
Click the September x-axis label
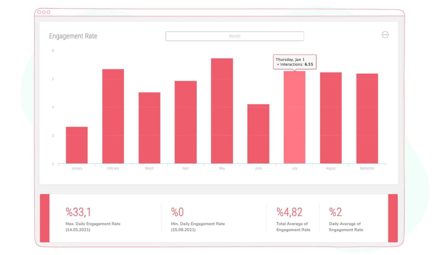coord(367,168)
